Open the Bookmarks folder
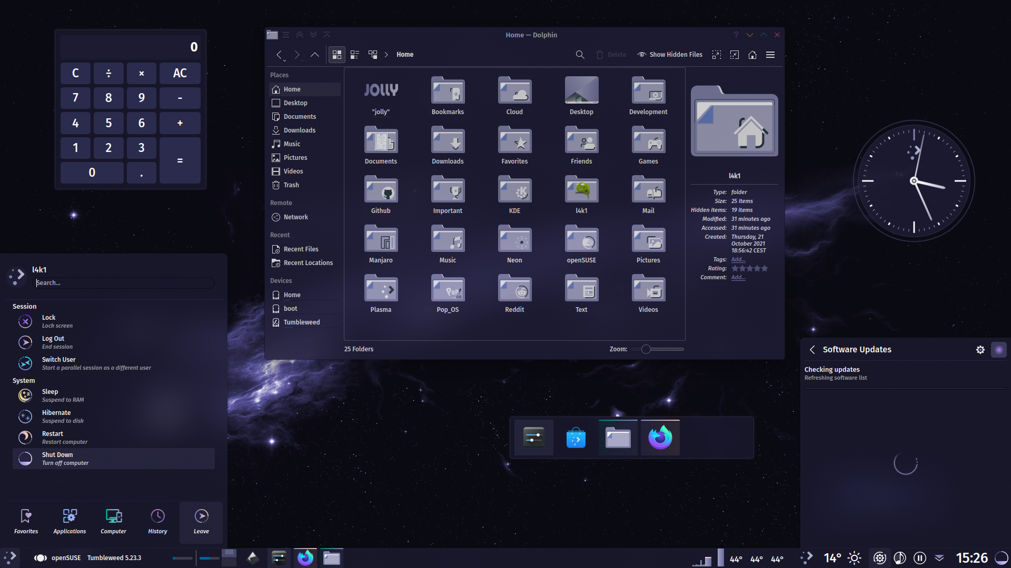1011x568 pixels. (448, 96)
